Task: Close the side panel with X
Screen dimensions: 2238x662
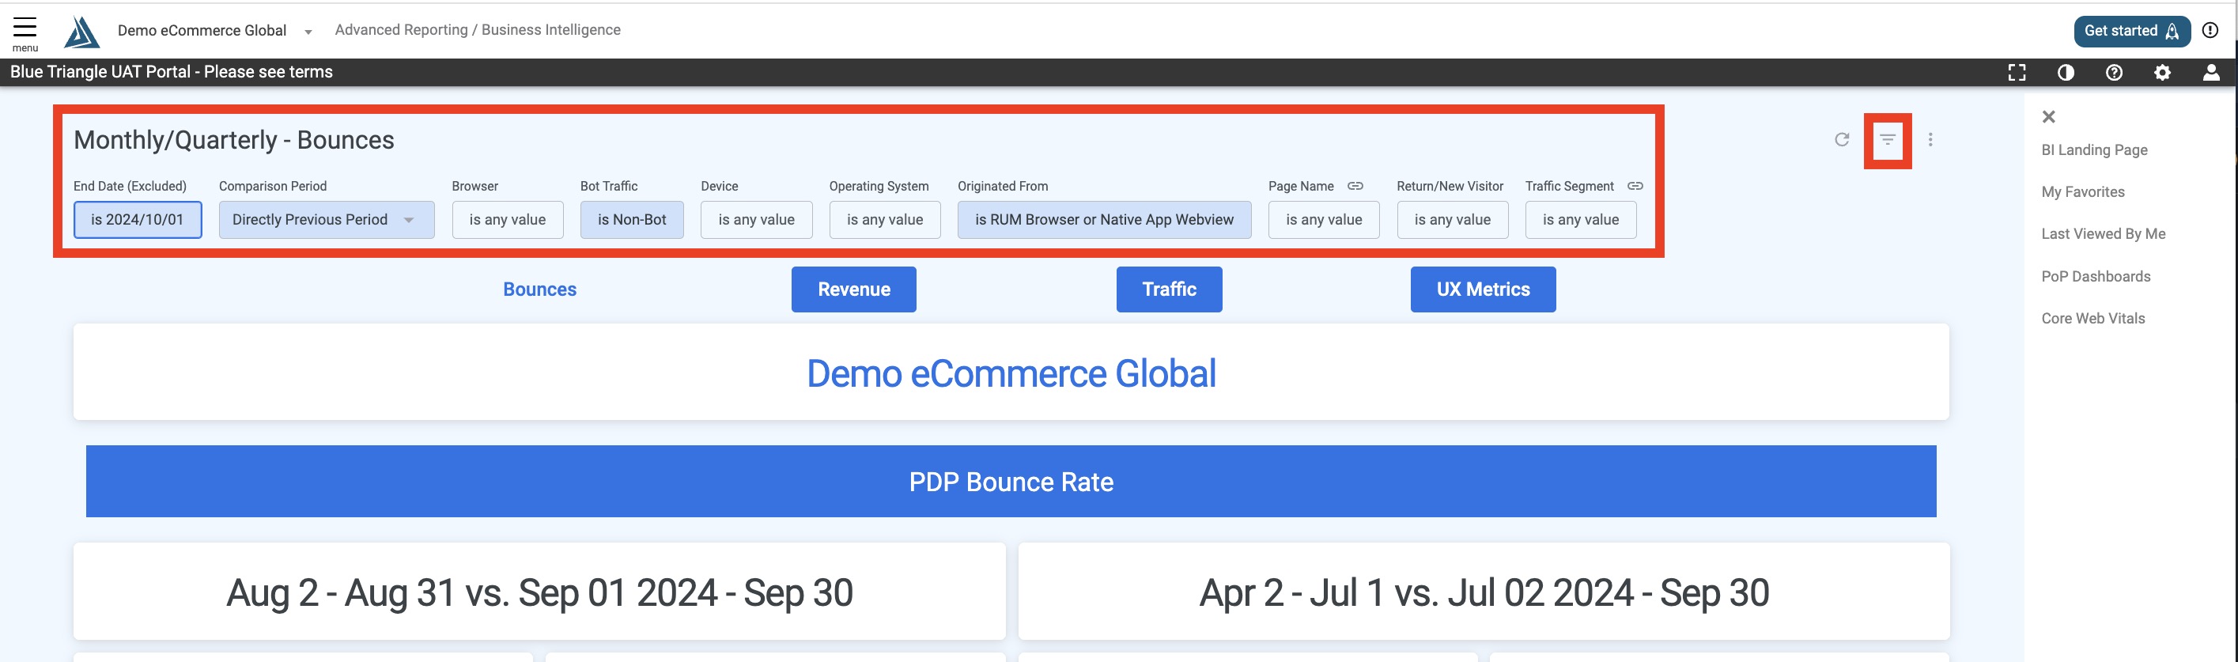Action: click(2047, 116)
